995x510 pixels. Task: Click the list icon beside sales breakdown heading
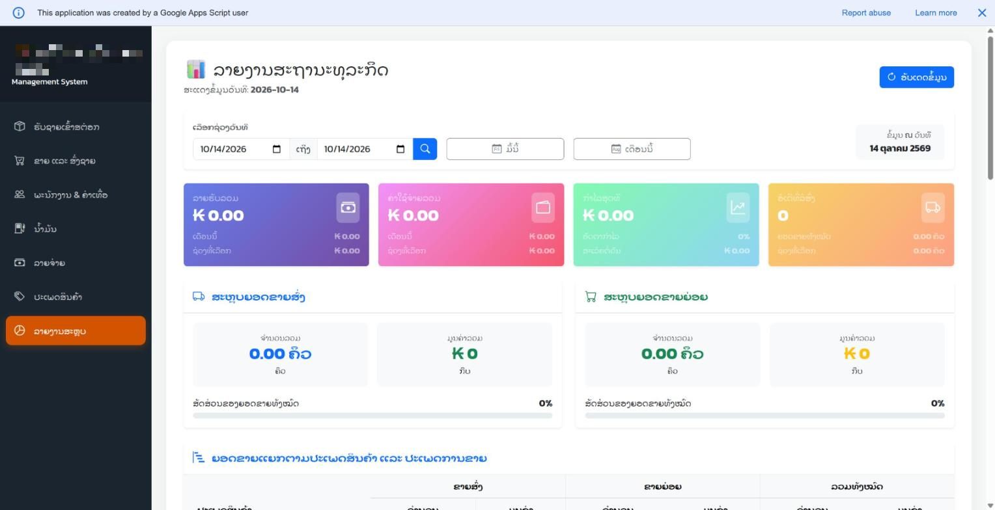pos(199,458)
